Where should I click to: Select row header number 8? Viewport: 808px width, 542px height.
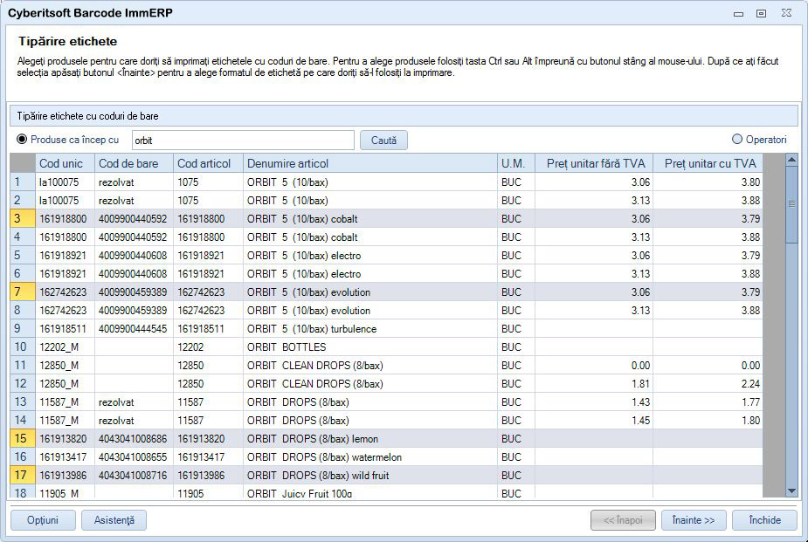(23, 311)
